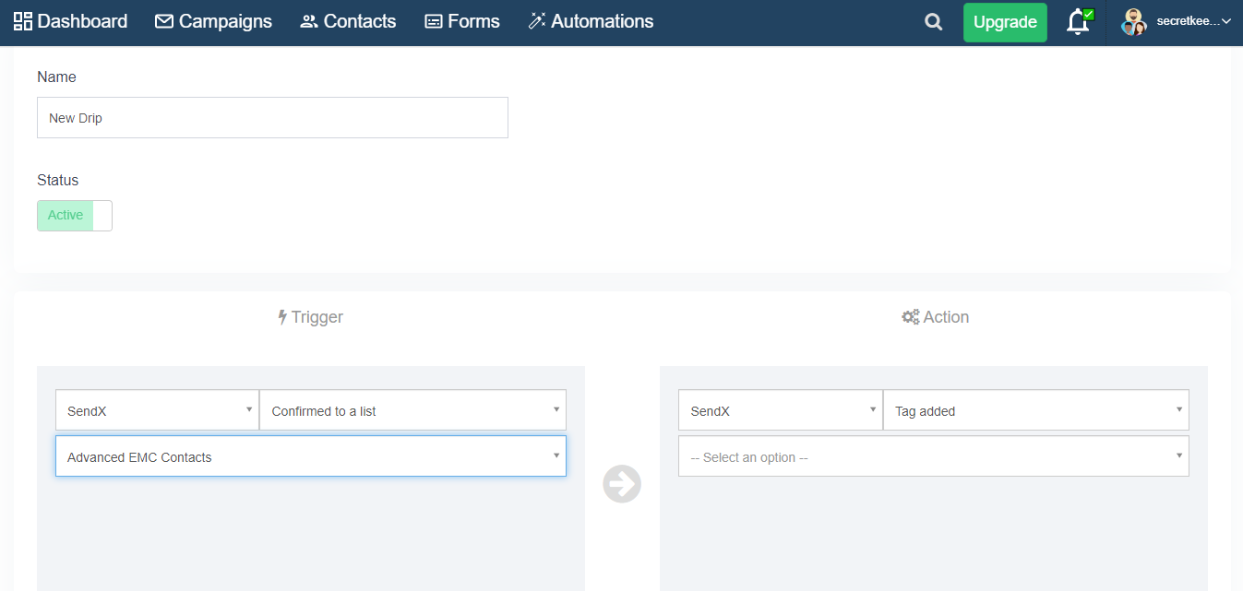Open the Dashboard menu
This screenshot has height=591, width=1243.
tap(70, 21)
